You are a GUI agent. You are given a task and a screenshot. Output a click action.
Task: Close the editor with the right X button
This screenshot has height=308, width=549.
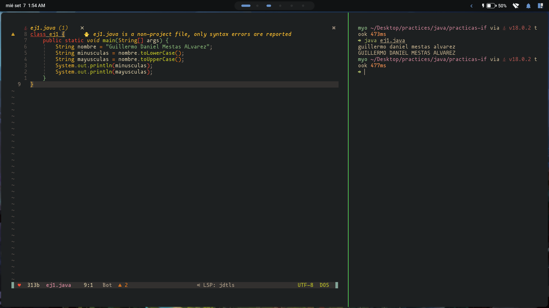click(333, 28)
